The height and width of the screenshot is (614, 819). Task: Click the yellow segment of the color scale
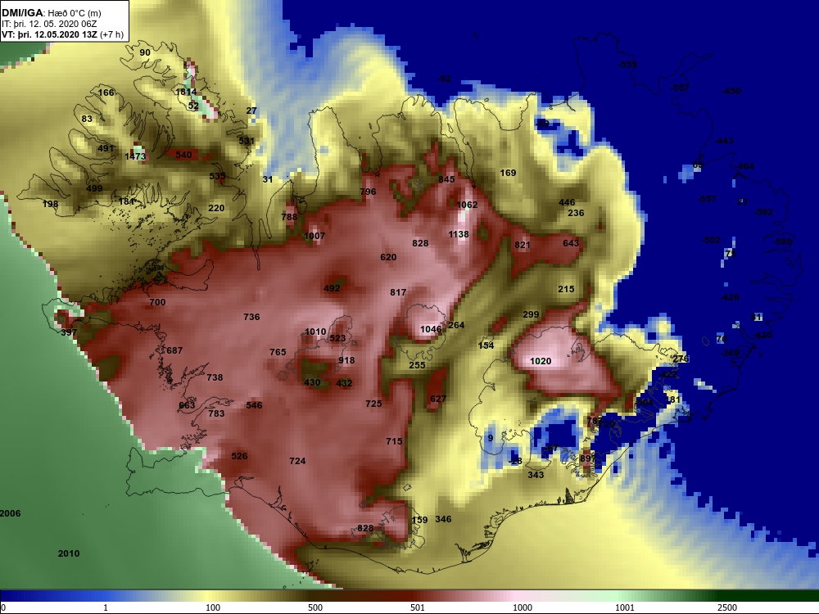pos(209,596)
